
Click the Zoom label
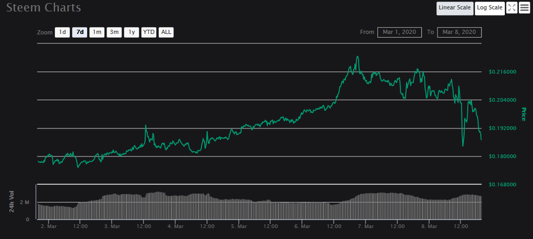(x=45, y=33)
